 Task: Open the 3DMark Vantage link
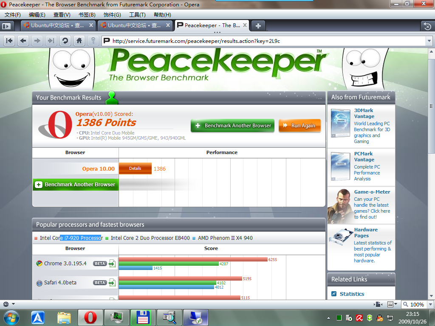tap(364, 113)
